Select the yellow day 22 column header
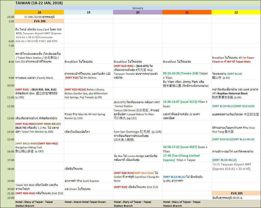The image size is (261, 208). (x=236, y=12)
